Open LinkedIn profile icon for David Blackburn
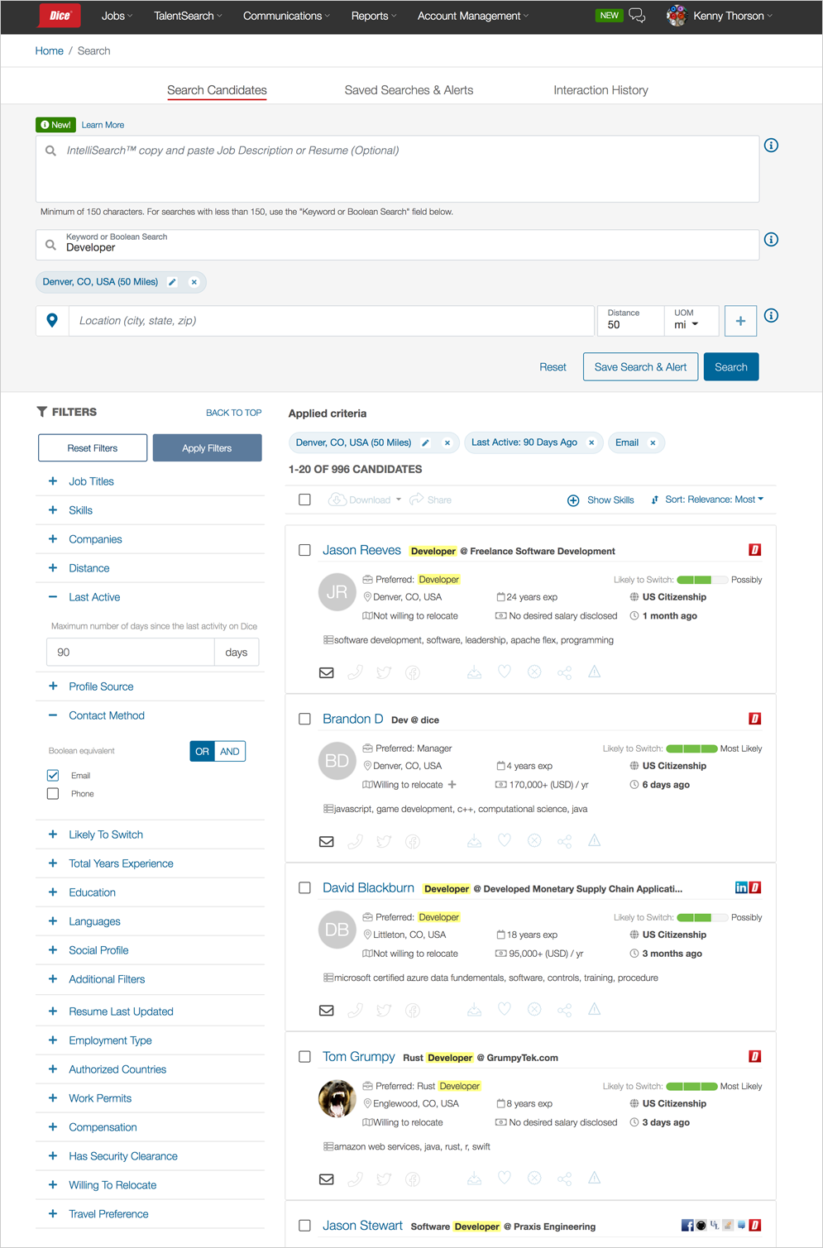The image size is (823, 1248). click(741, 887)
